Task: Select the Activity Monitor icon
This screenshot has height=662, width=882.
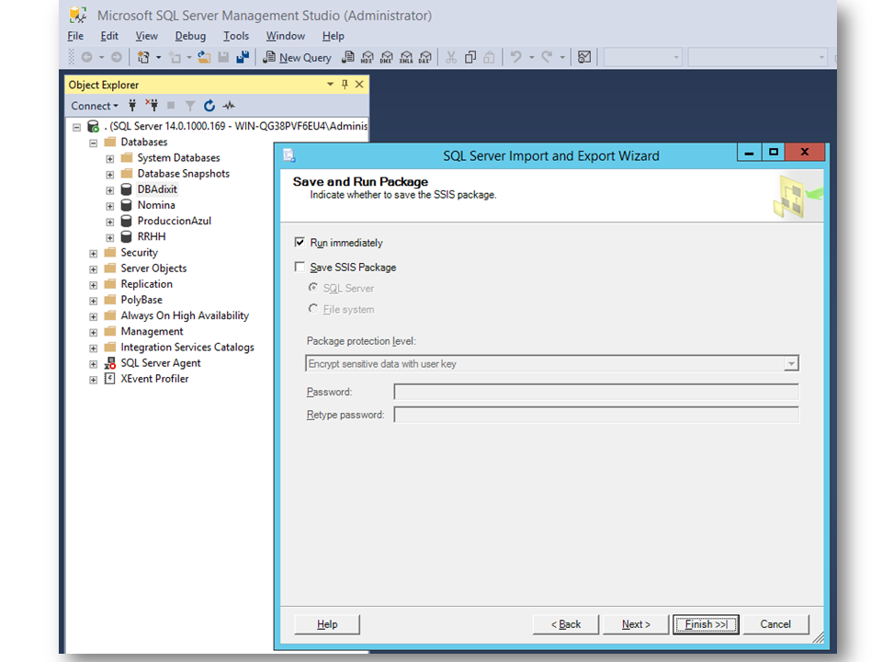Action: pos(228,106)
